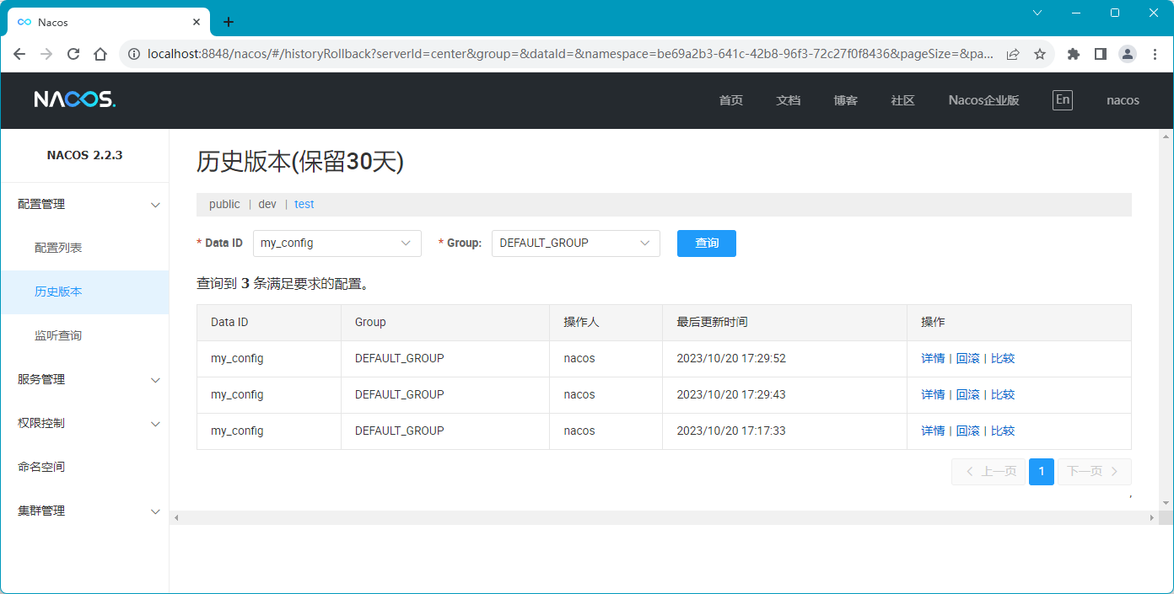Open the Chrome extensions puzzle icon

click(1073, 54)
